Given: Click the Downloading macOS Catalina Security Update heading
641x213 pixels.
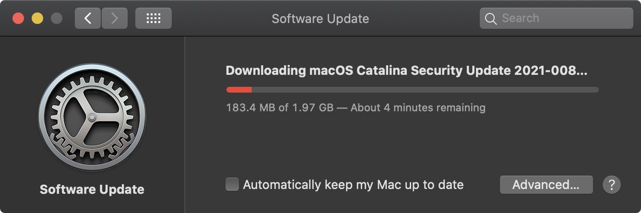Looking at the screenshot, I should 406,71.
